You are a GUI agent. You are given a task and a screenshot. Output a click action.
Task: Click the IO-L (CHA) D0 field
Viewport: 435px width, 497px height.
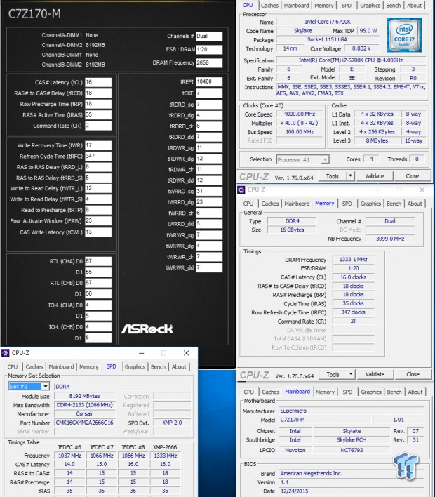point(98,305)
